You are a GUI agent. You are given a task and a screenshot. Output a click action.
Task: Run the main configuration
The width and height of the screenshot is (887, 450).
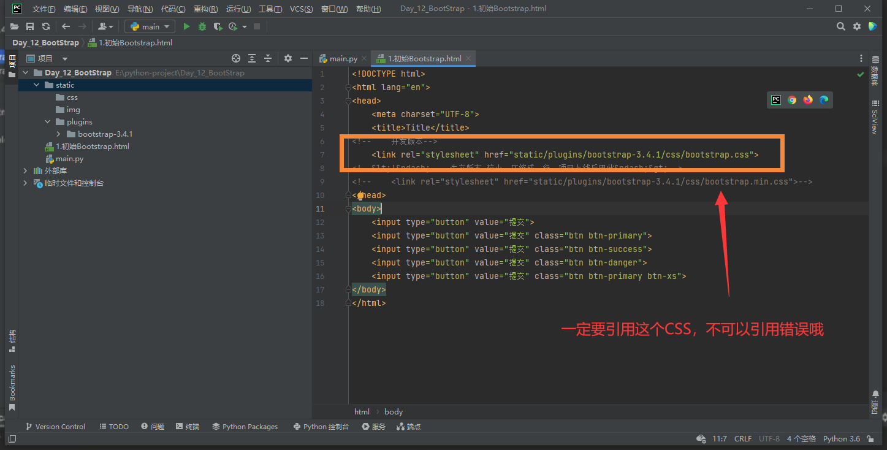186,26
